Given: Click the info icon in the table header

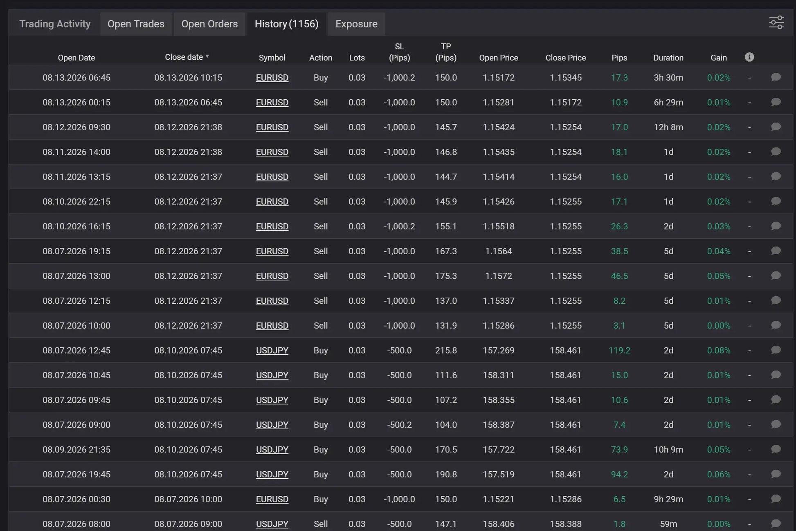Looking at the screenshot, I should [749, 57].
